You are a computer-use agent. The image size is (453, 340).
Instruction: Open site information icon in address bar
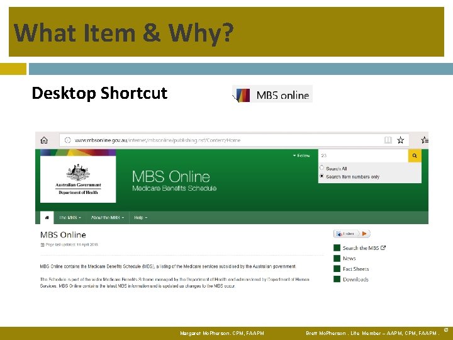67,140
